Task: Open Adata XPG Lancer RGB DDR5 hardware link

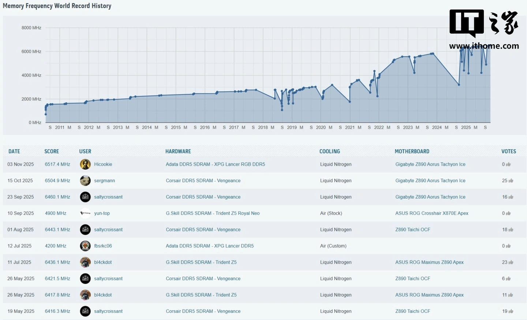Action: point(215,164)
